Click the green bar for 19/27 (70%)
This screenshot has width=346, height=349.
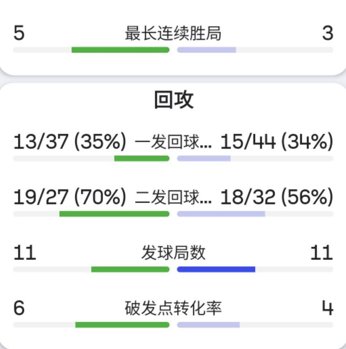tap(114, 214)
